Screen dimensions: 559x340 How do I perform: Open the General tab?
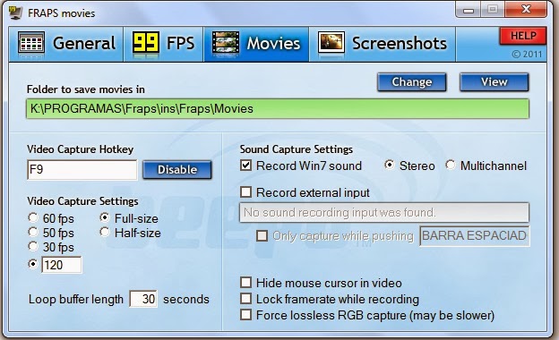coord(66,44)
